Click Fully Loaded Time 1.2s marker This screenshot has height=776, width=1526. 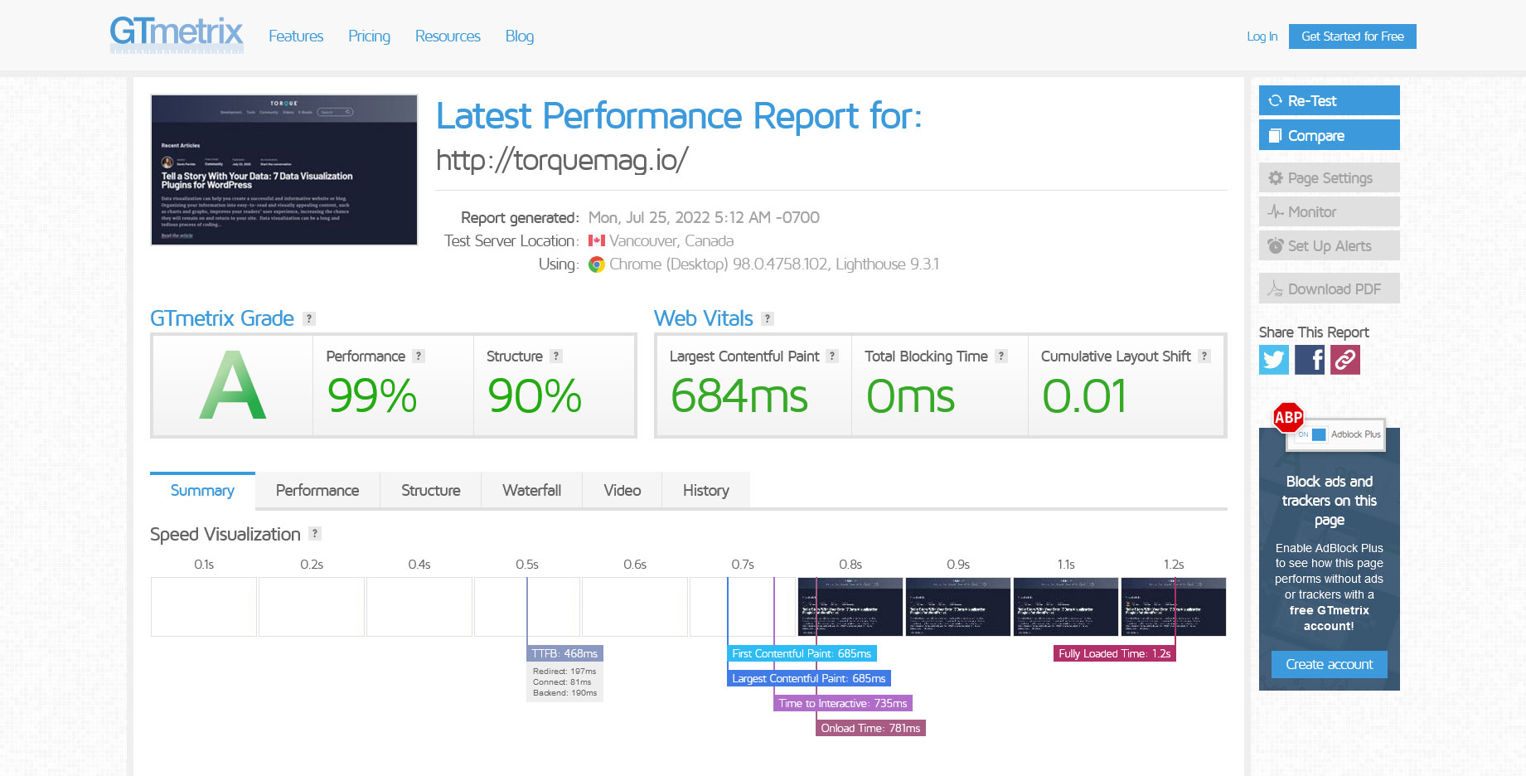pos(1115,653)
